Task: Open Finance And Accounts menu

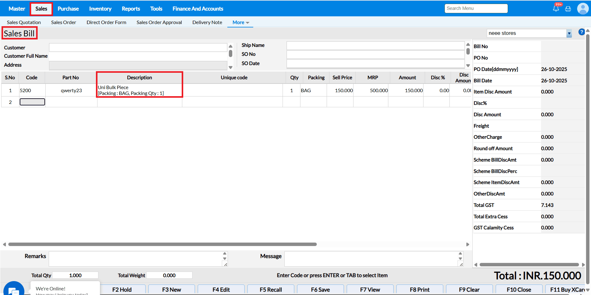Action: point(198,9)
